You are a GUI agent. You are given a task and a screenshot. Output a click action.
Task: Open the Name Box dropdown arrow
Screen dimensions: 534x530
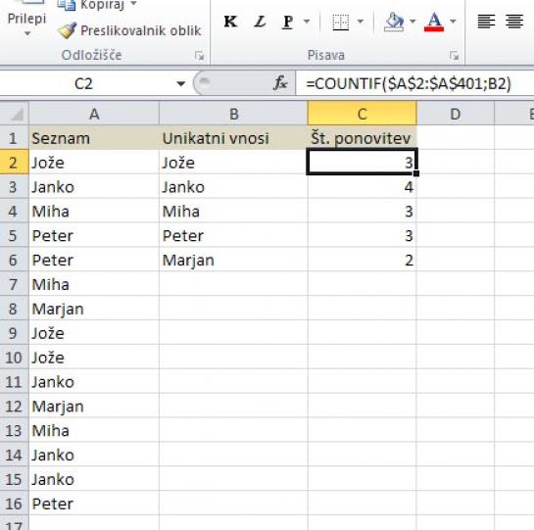(181, 84)
